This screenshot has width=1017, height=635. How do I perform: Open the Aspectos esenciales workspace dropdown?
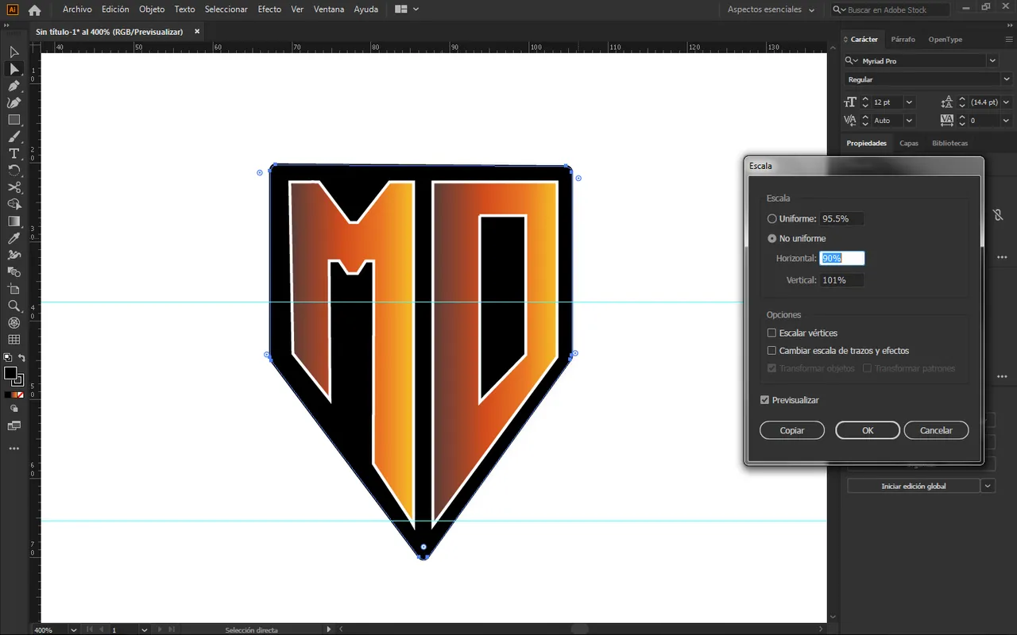click(x=771, y=10)
